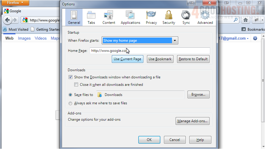265x149 pixels.
Task: Click the Images link on Google
Action: (24, 38)
